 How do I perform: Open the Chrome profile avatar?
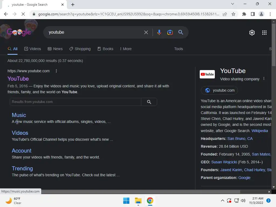261,14
